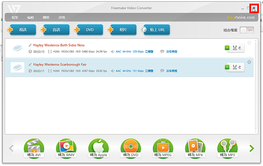The height and width of the screenshot is (166, 263).
Task: Show previous formats with left arrow
Action: coord(11,148)
